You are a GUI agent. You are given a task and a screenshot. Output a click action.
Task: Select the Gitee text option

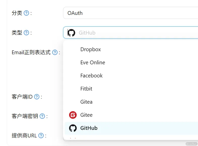pyautogui.click(x=86, y=115)
